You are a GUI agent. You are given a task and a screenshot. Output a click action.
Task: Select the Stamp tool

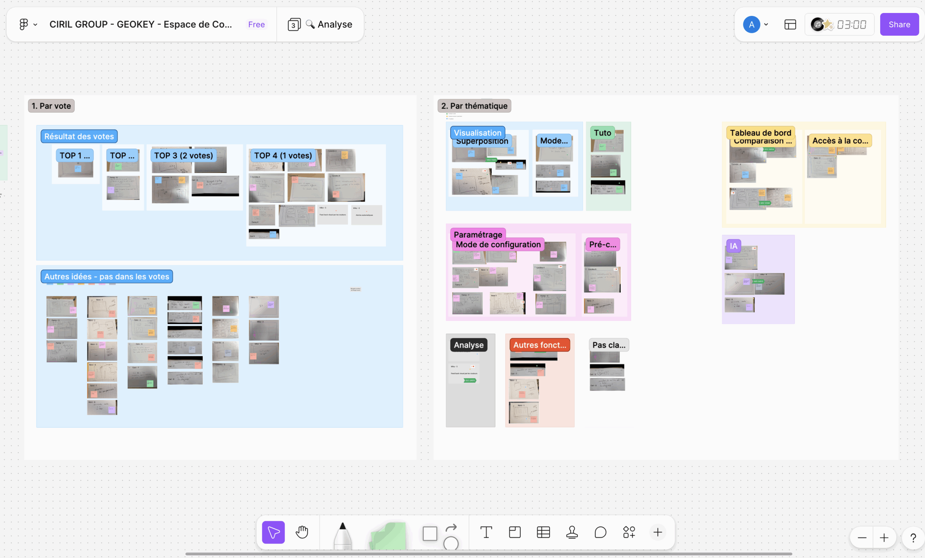coord(572,532)
